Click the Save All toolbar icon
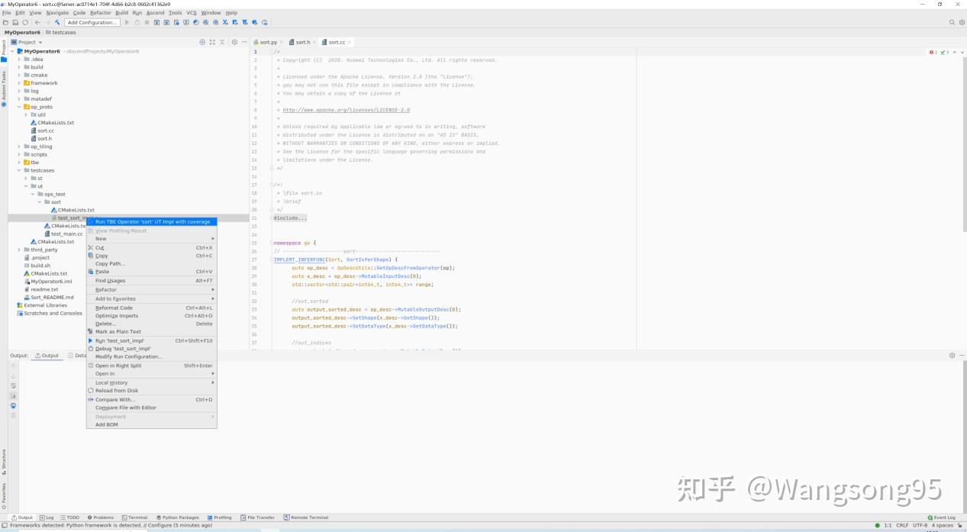 (x=15, y=22)
